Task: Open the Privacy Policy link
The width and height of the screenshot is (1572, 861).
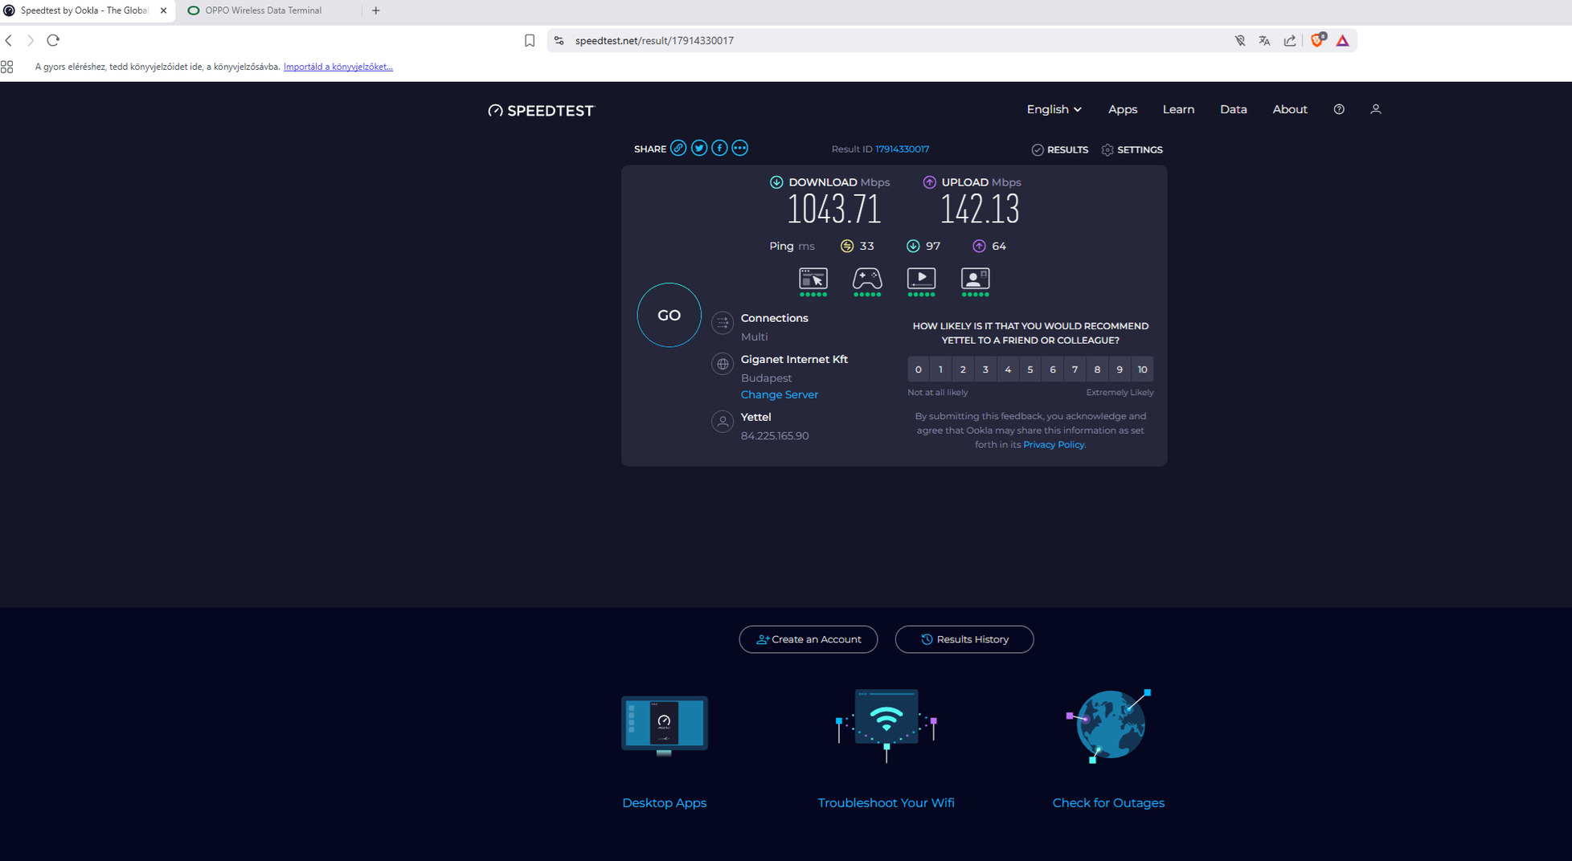Action: pos(1054,444)
